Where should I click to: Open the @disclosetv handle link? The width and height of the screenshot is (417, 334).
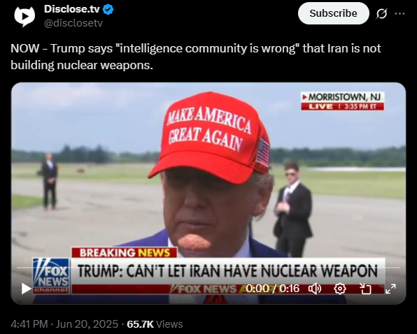(73, 23)
